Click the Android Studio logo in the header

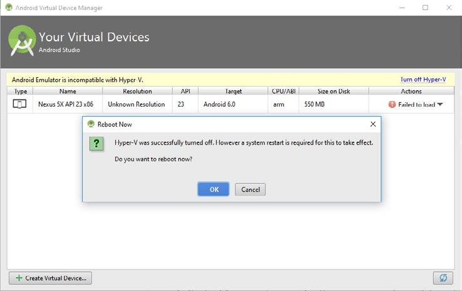pyautogui.click(x=22, y=40)
